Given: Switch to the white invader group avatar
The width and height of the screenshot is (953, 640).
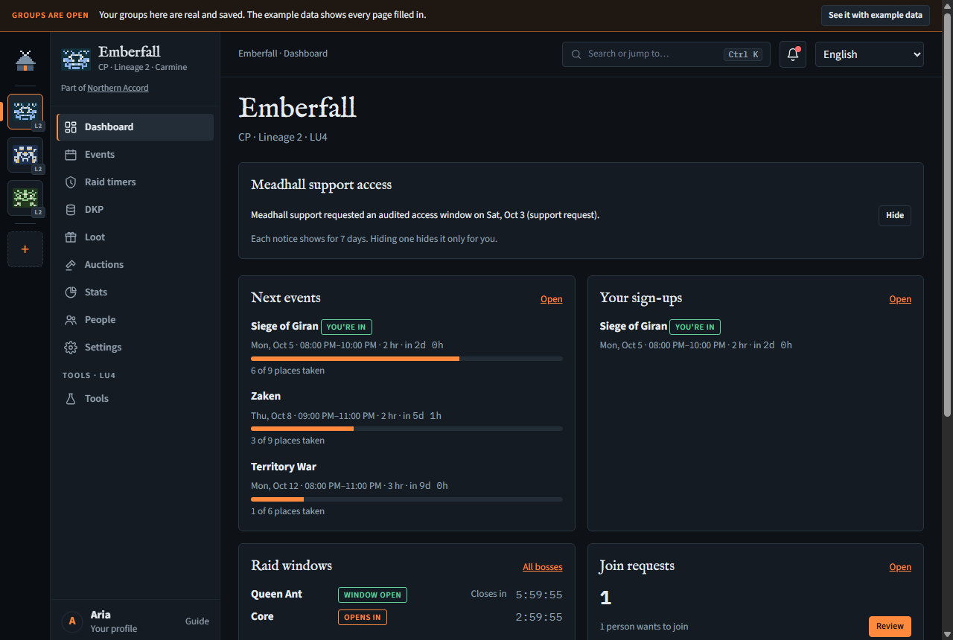Looking at the screenshot, I should point(25,155).
